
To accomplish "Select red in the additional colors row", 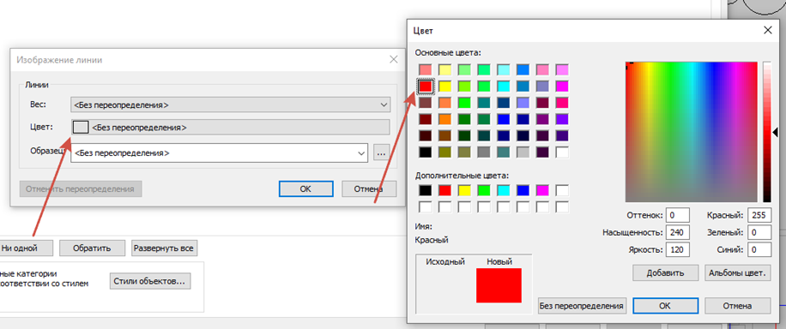I will click(x=445, y=190).
